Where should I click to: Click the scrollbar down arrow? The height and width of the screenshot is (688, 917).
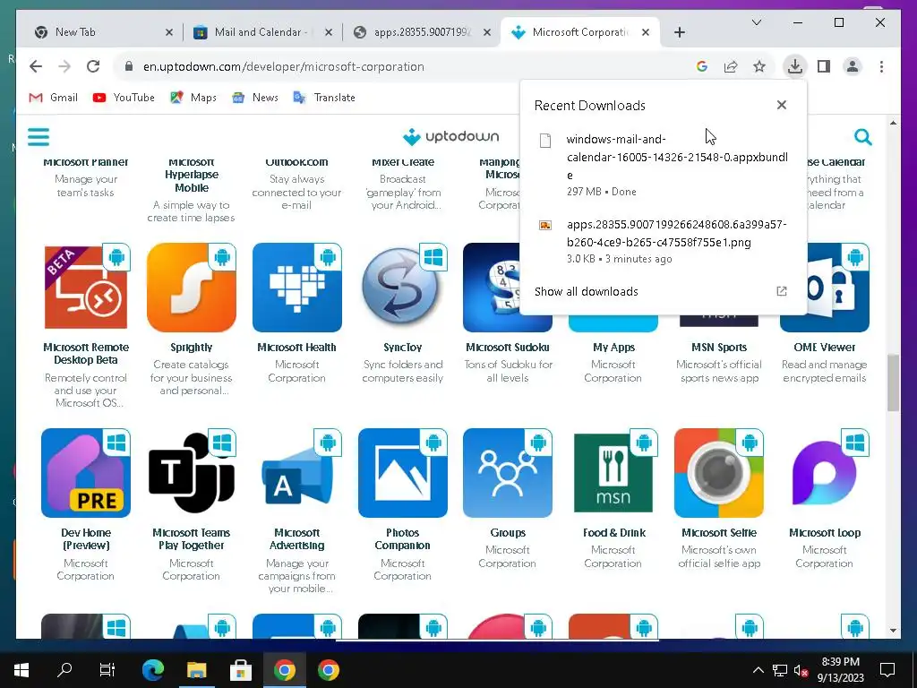point(893,630)
